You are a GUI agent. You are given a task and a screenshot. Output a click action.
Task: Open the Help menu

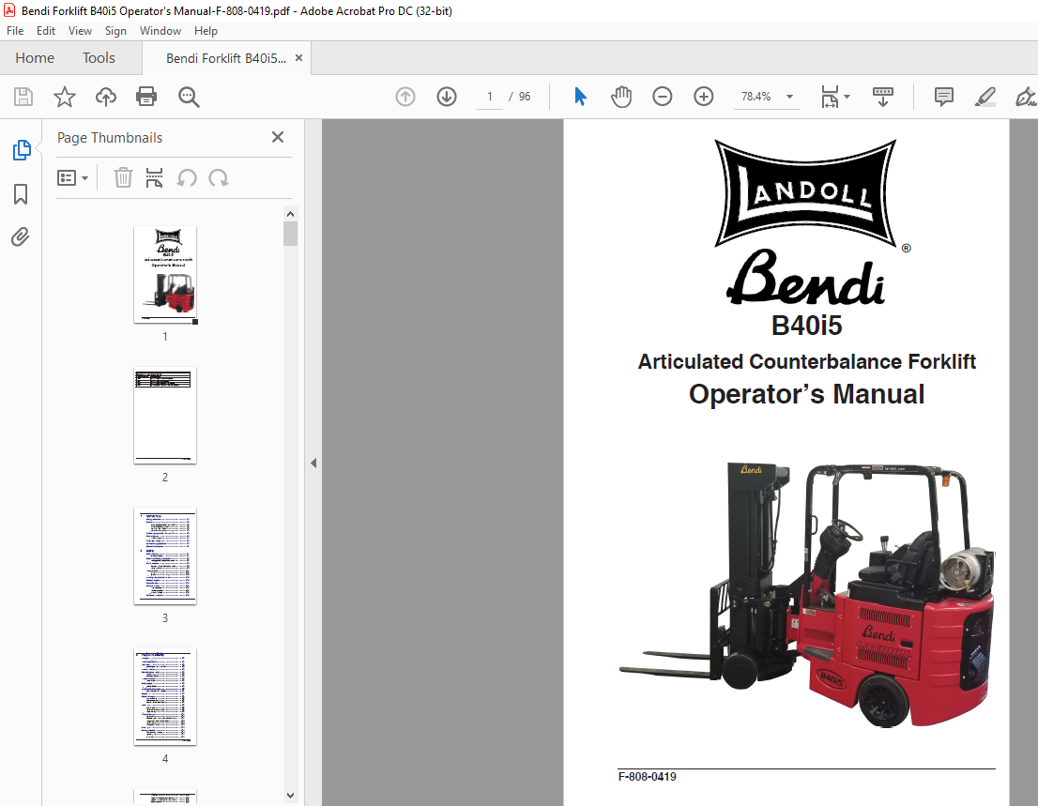tap(206, 31)
